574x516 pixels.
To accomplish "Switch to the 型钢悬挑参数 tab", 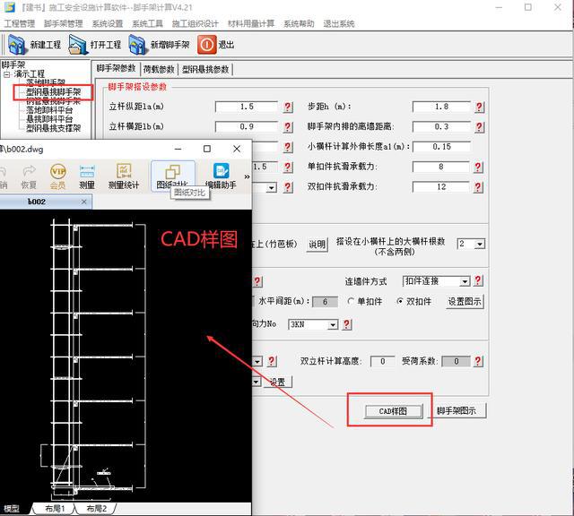I will 205,69.
